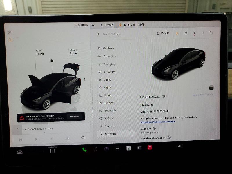The image size is (232, 174).
Task: Tap the battery 44% indicator
Action: (81, 25)
